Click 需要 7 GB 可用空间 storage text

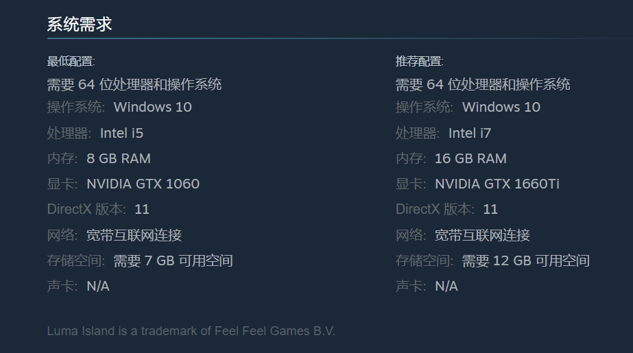point(173,261)
